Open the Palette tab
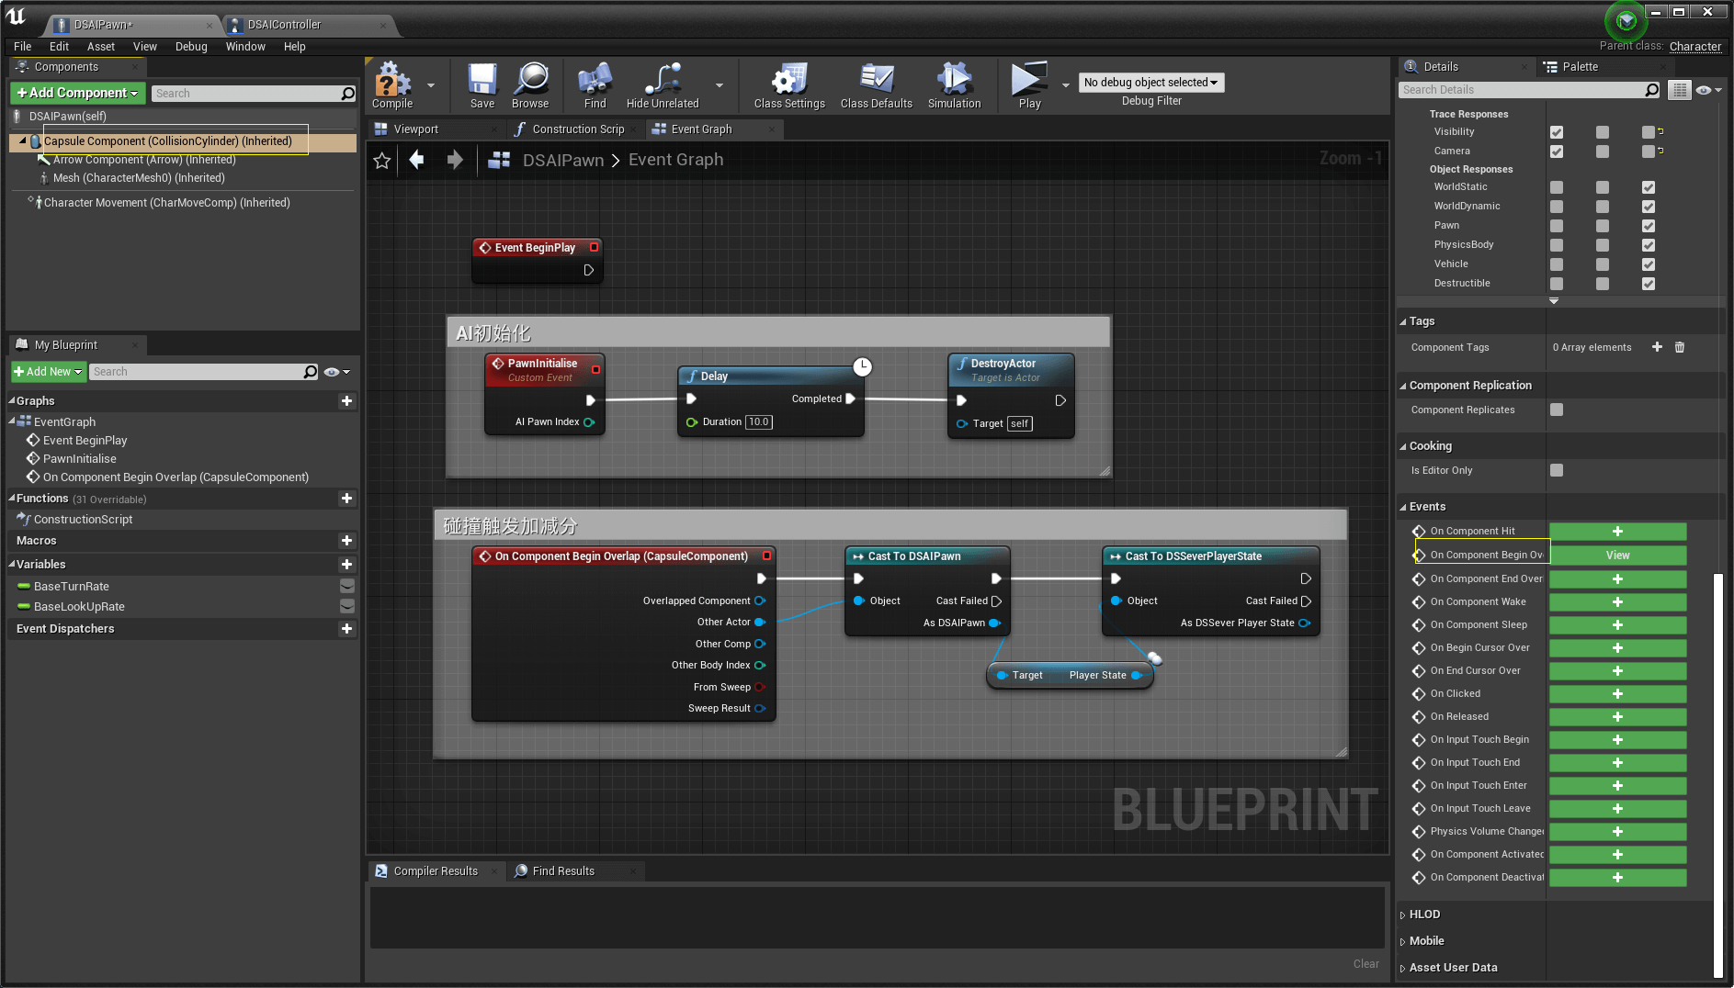Image resolution: width=1734 pixels, height=988 pixels. point(1580,67)
